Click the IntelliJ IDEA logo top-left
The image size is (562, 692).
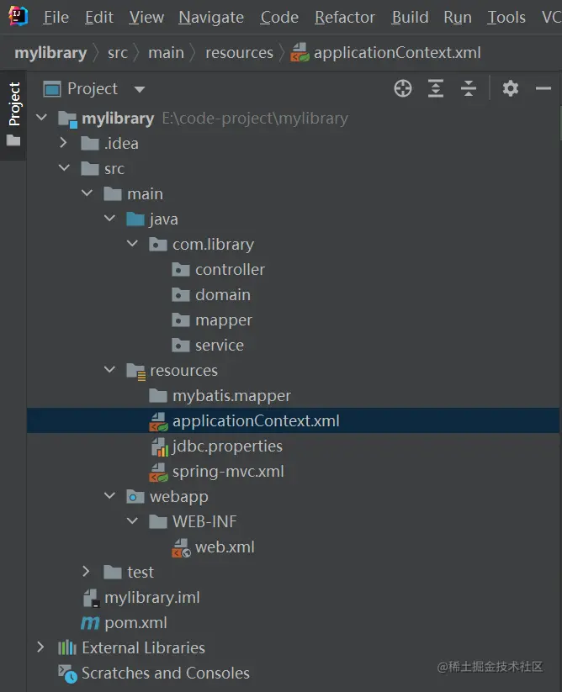click(x=16, y=16)
